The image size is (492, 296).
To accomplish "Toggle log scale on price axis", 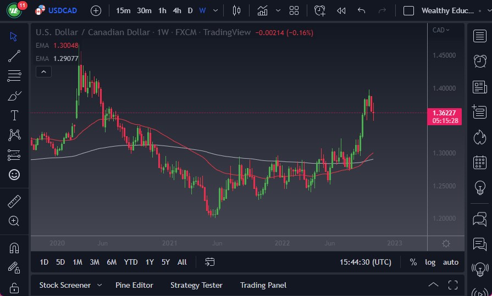I will pyautogui.click(x=430, y=262).
